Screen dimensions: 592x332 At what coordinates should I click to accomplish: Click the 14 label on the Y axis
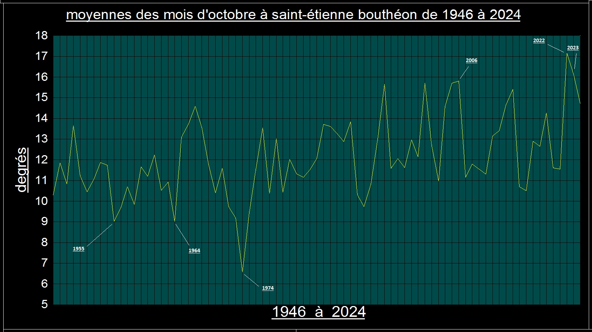click(x=41, y=118)
